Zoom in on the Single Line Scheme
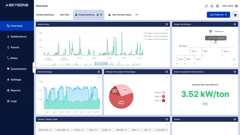 pyautogui.click(x=234, y=59)
